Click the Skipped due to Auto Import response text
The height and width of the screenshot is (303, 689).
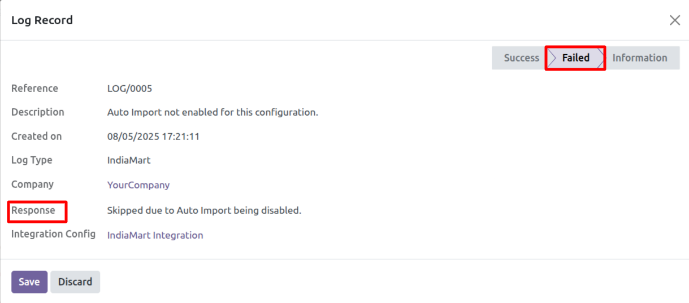pos(204,210)
